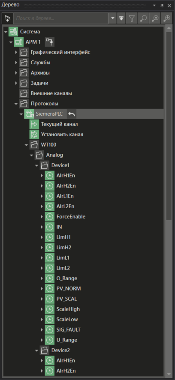Collapse the WT100 node
175x380 pixels.
(x=26, y=145)
